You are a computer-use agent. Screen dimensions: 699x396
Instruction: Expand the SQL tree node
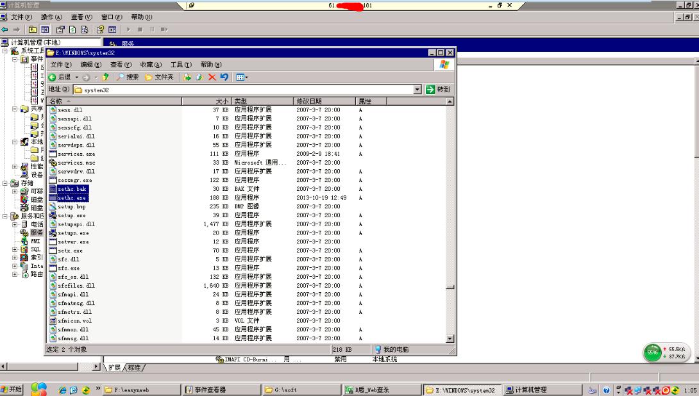point(15,249)
